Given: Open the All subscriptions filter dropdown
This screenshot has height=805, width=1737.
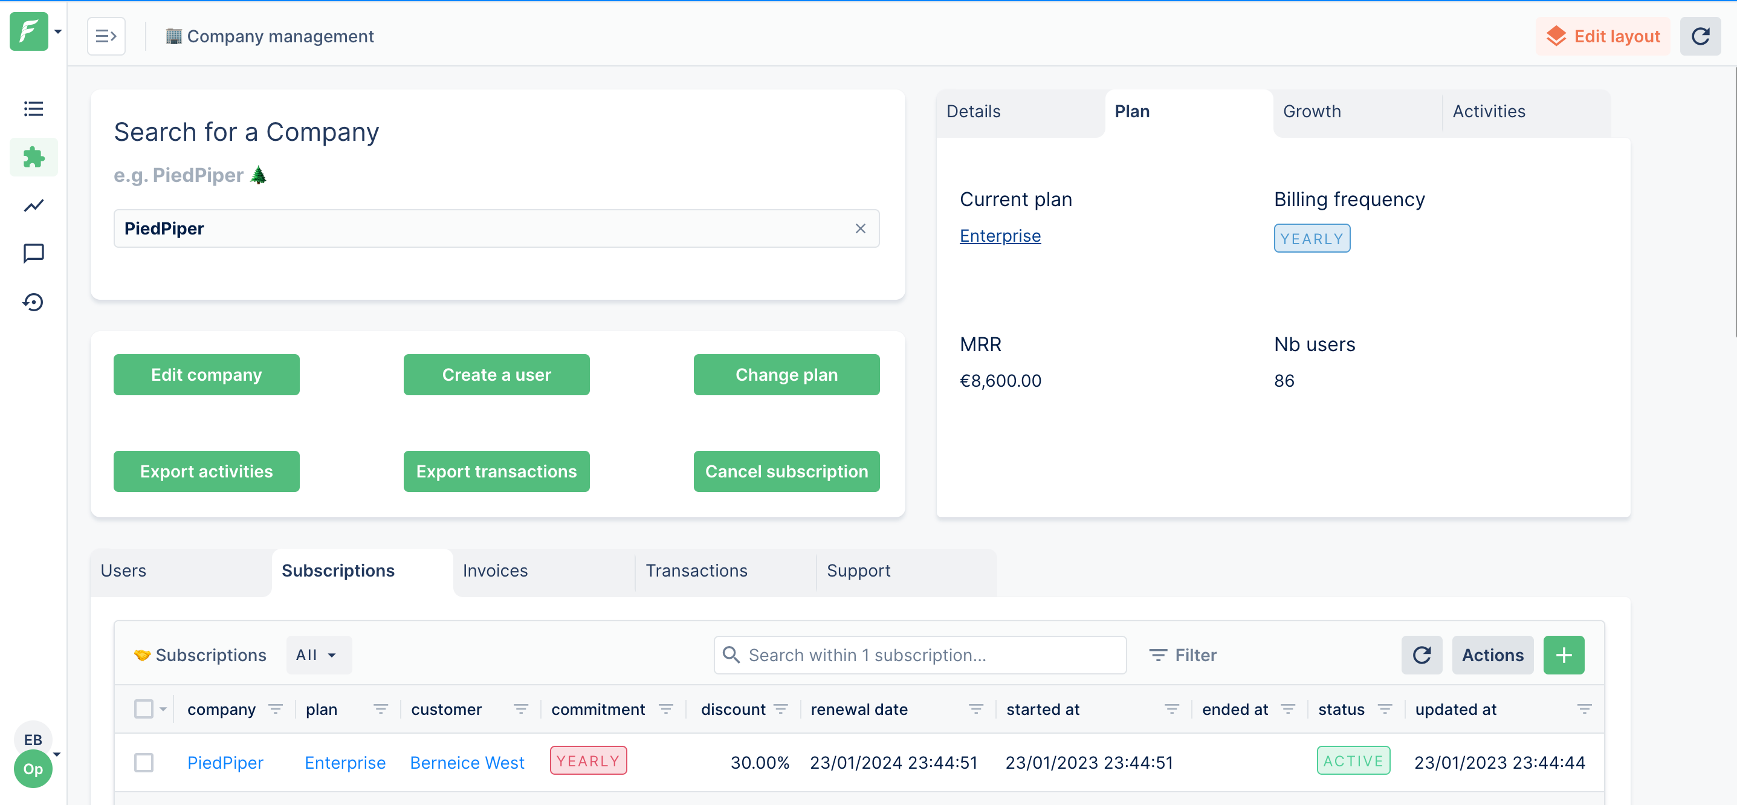Looking at the screenshot, I should click(x=317, y=655).
